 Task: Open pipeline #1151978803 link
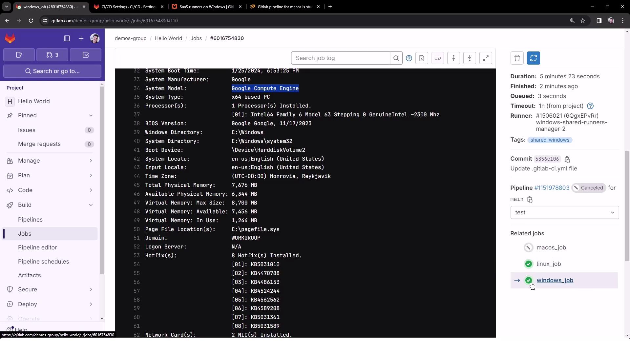click(552, 188)
